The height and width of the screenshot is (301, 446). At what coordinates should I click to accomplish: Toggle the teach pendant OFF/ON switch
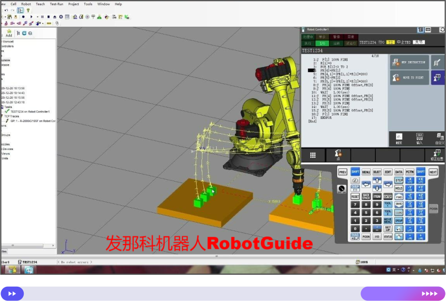click(341, 189)
